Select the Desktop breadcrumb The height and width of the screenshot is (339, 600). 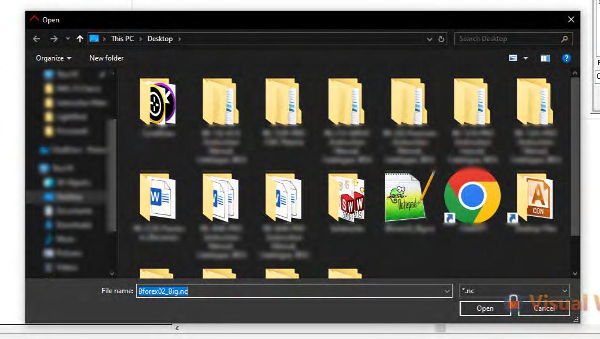160,39
